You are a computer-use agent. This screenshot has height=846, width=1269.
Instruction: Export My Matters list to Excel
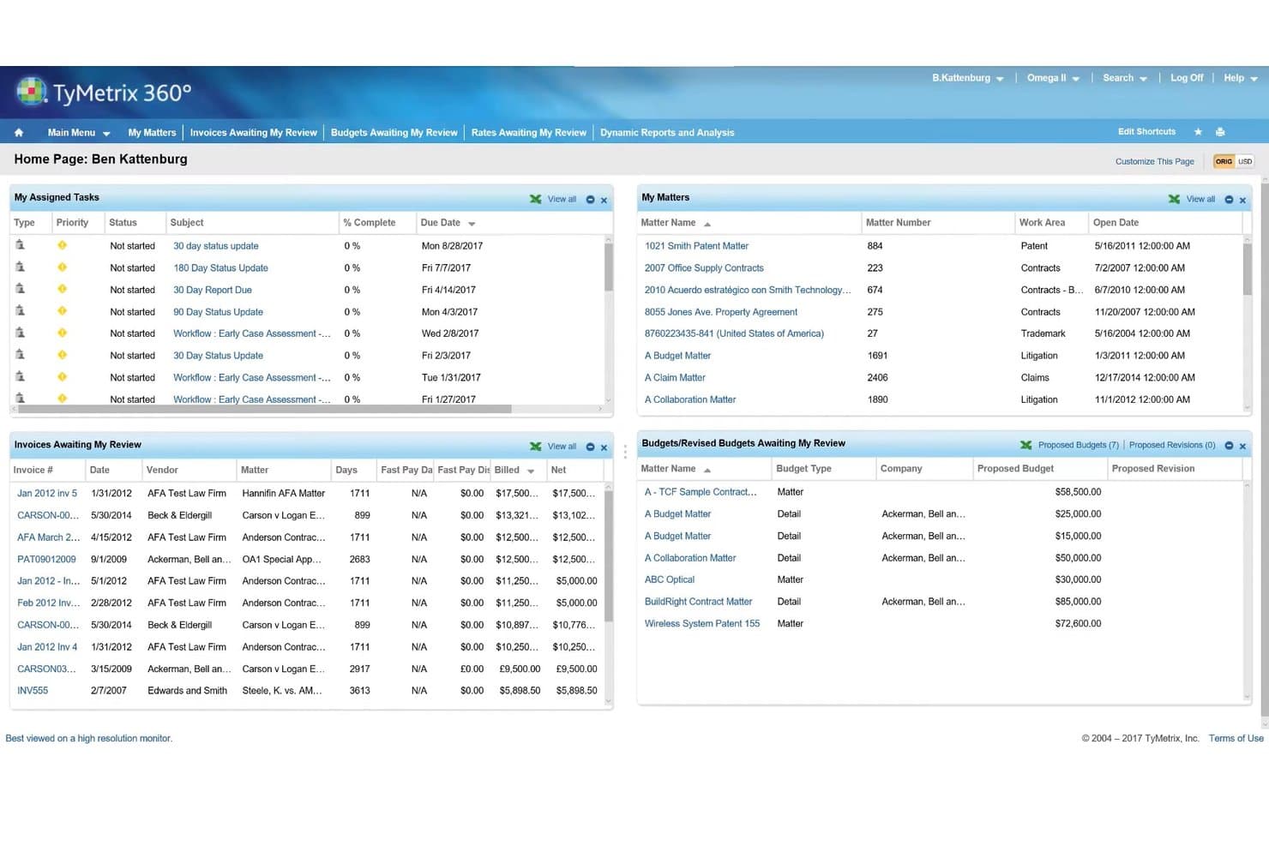(x=1174, y=199)
